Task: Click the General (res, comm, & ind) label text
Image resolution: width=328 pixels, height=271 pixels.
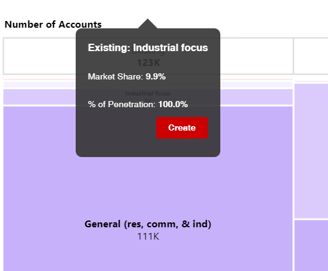Action: 148,224
